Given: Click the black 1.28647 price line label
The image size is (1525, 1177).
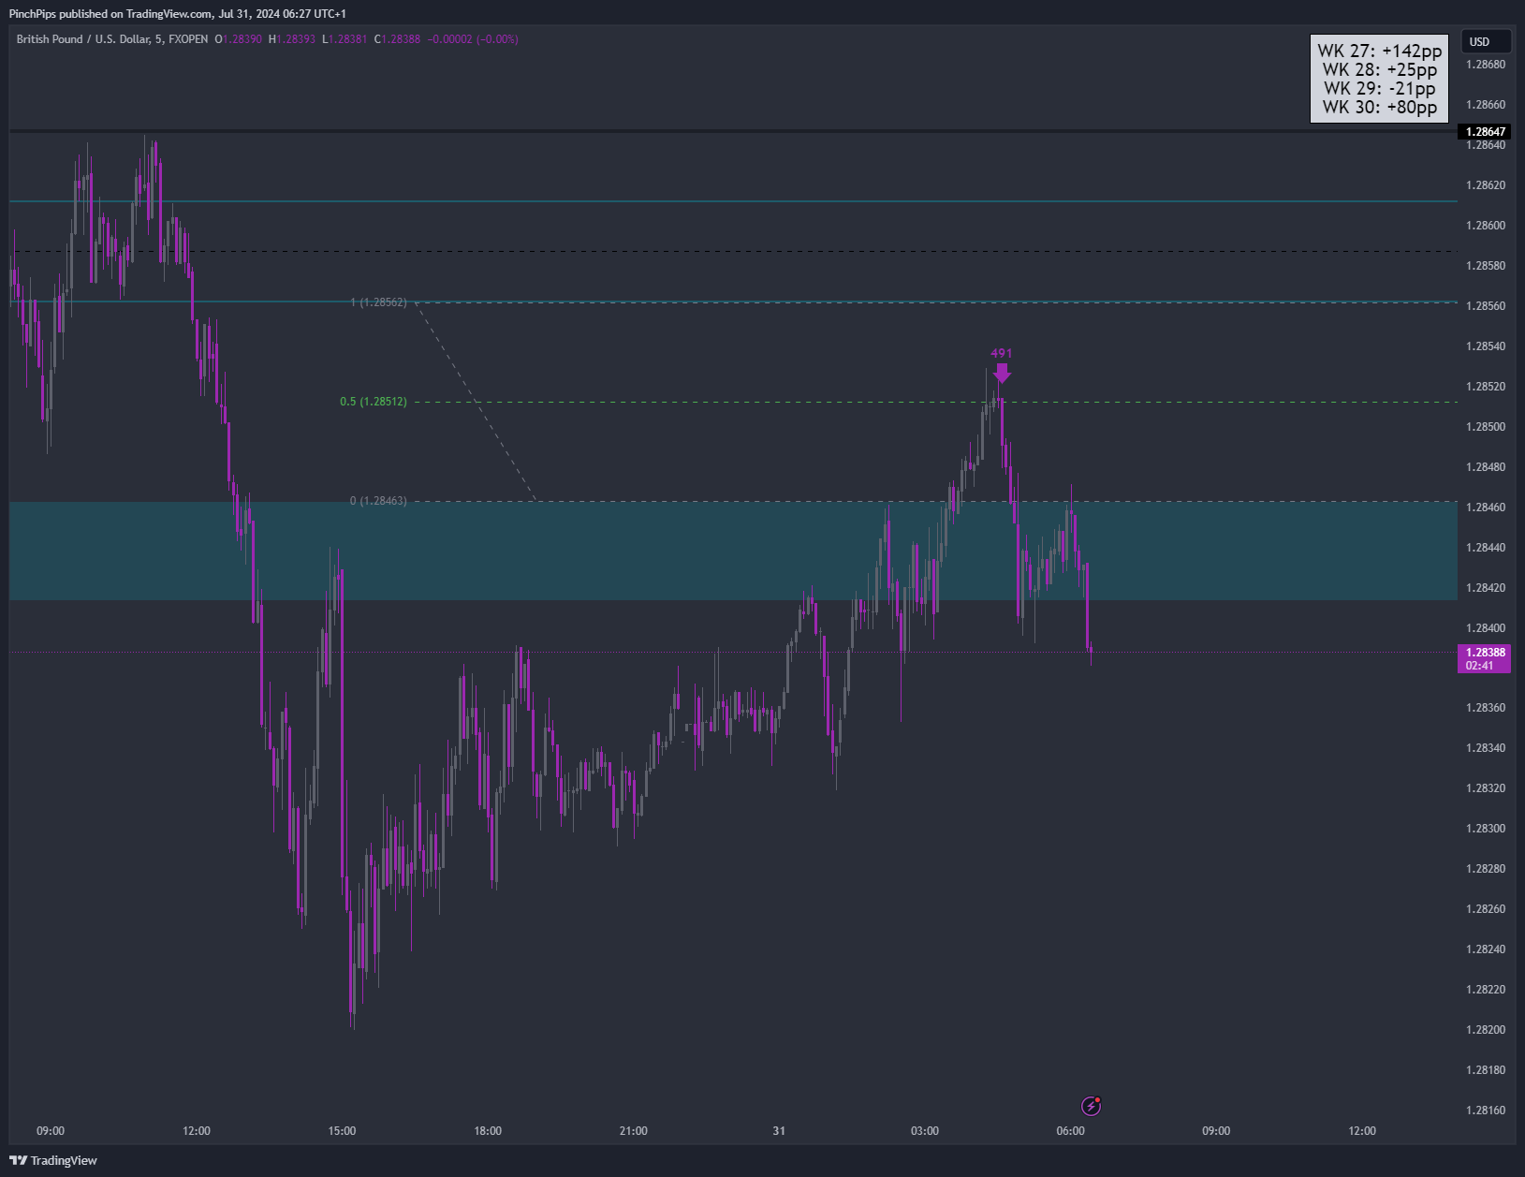Looking at the screenshot, I should [x=1485, y=132].
